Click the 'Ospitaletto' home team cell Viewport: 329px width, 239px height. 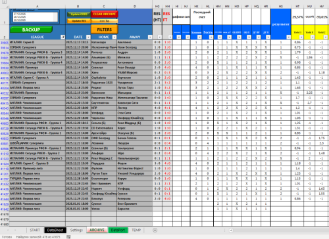[x=104, y=77]
